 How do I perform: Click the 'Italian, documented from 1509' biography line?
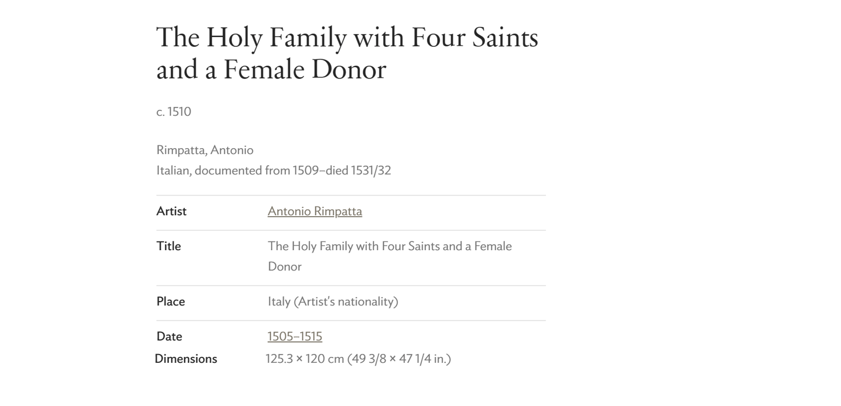[x=274, y=170]
